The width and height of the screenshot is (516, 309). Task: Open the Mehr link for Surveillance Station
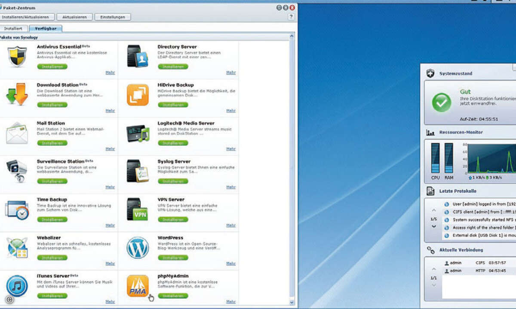(110, 187)
